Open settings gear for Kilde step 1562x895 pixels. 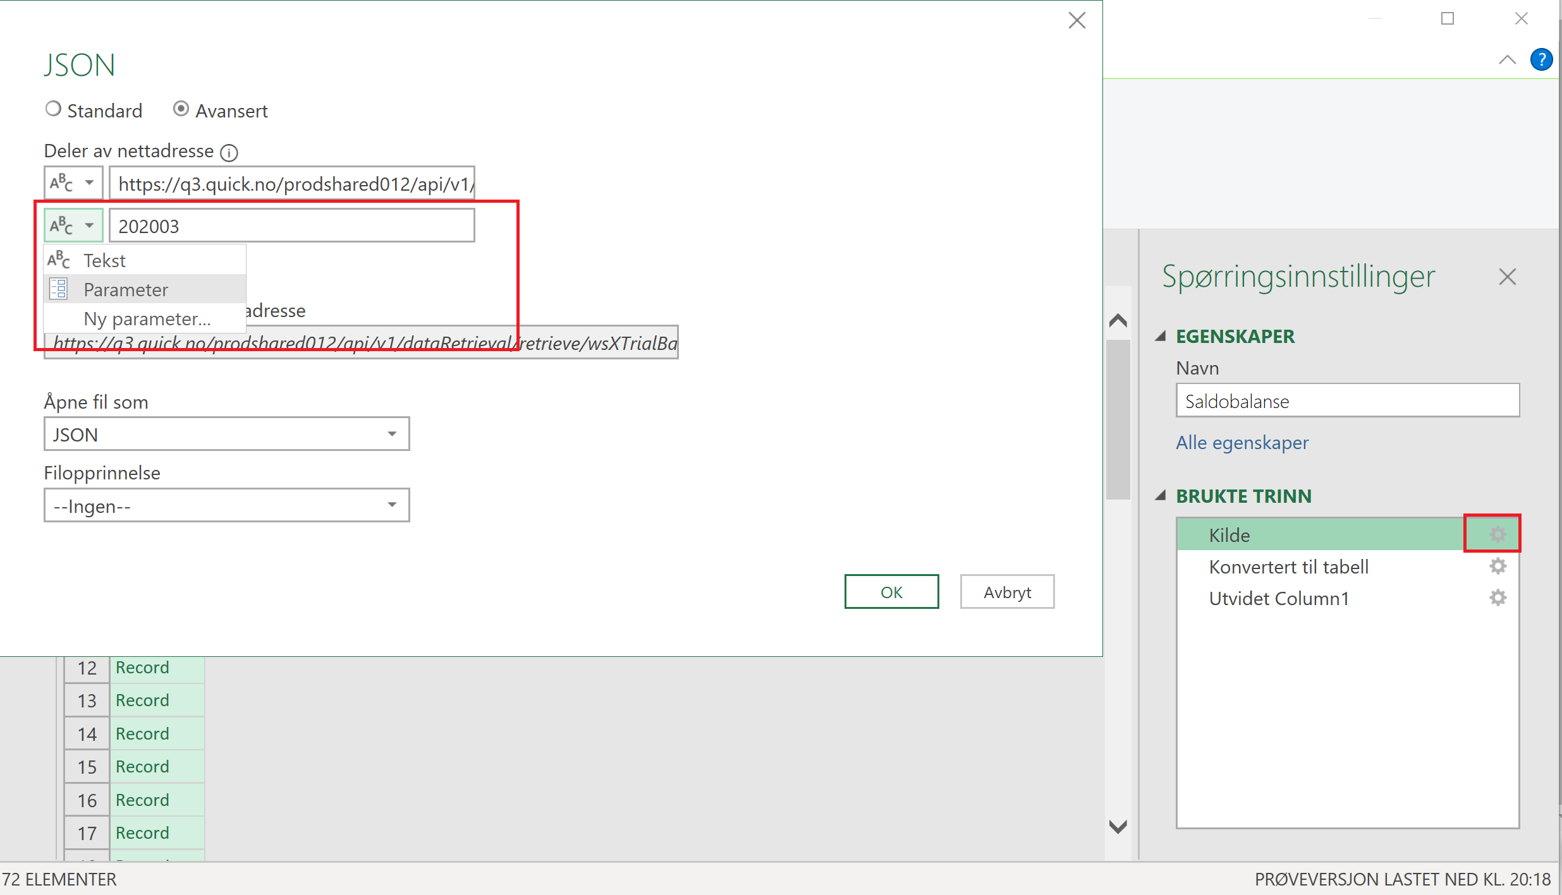(1497, 534)
